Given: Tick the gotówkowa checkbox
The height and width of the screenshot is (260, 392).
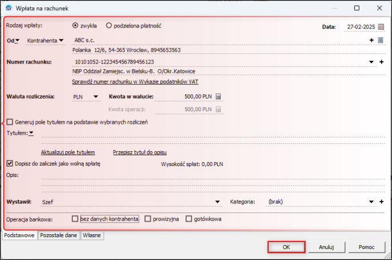Looking at the screenshot, I should (x=189, y=219).
